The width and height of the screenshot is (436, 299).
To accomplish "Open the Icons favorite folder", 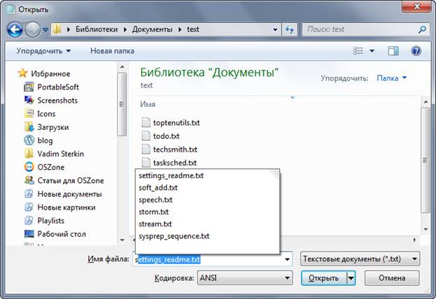I will [46, 114].
